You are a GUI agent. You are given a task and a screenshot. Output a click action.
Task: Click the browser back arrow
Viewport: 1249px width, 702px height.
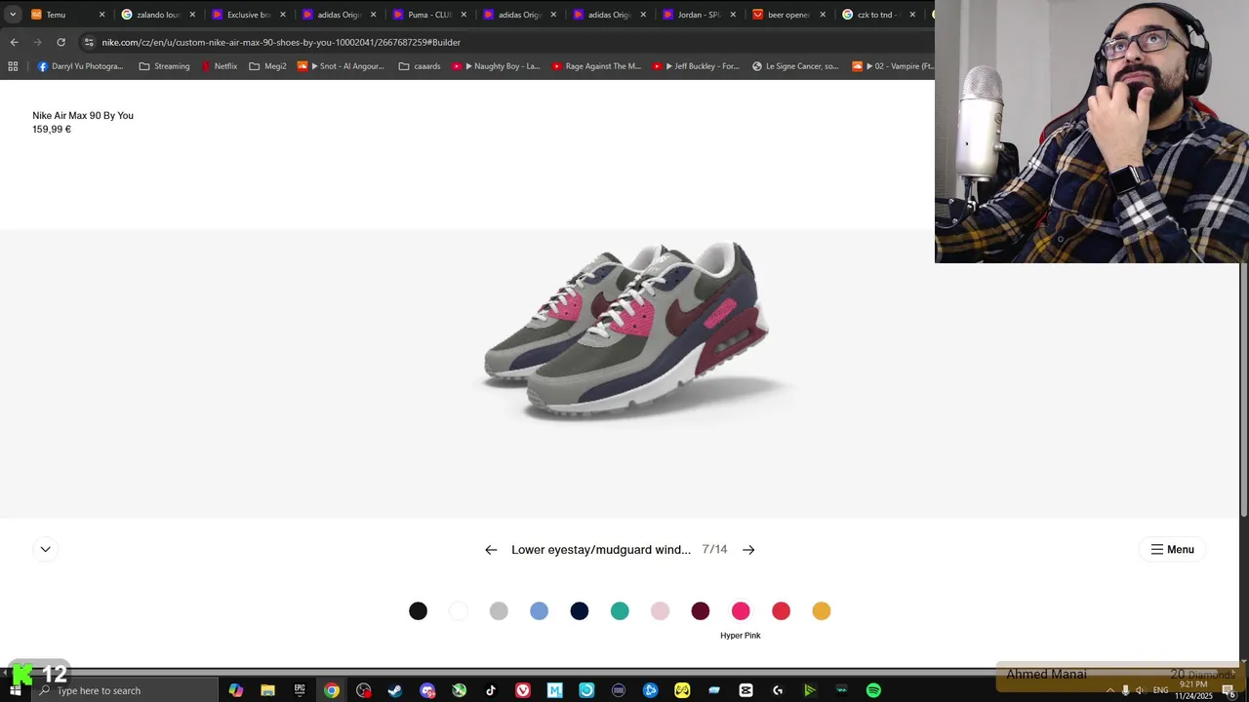pyautogui.click(x=14, y=42)
